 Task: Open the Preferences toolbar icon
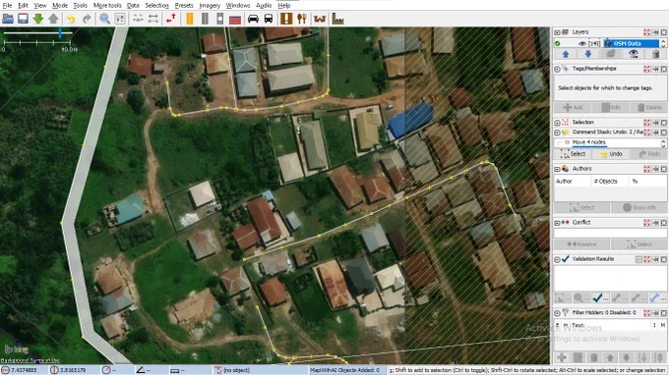coord(120,19)
